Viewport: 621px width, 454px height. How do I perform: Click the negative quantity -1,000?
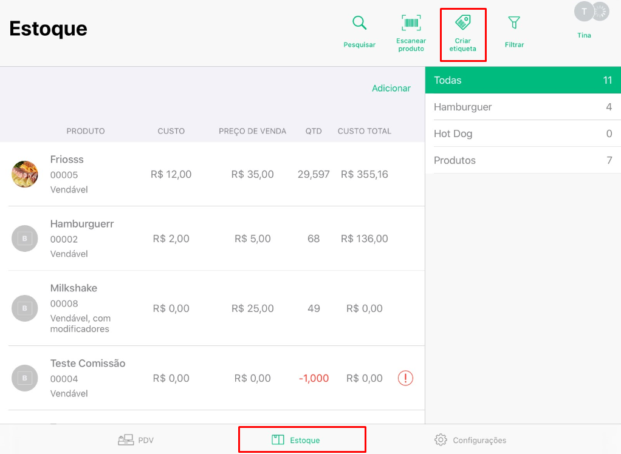point(314,379)
